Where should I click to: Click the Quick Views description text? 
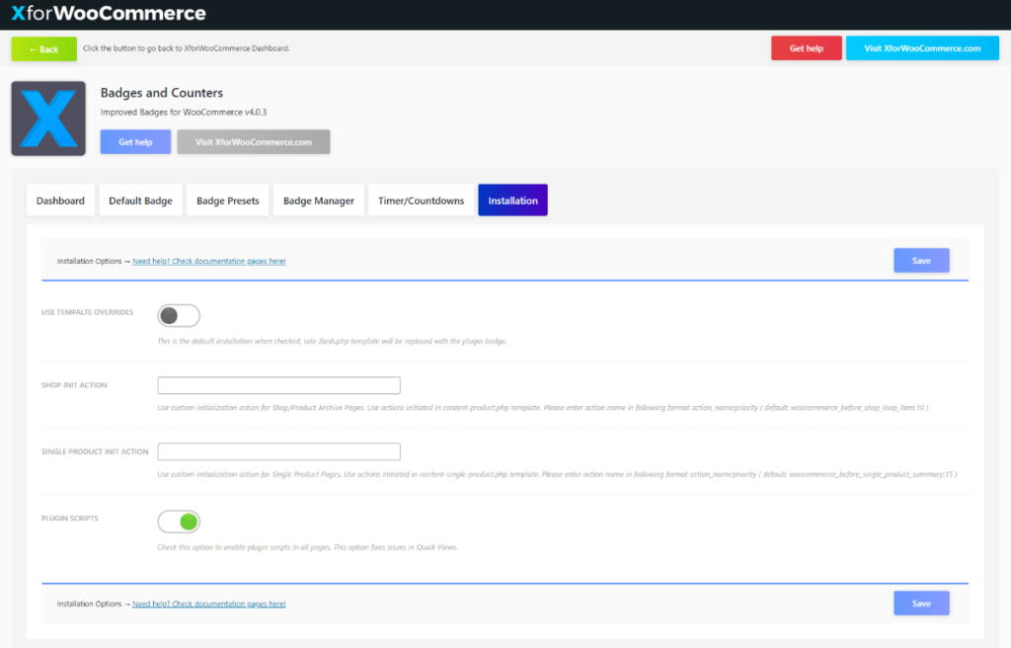click(308, 547)
